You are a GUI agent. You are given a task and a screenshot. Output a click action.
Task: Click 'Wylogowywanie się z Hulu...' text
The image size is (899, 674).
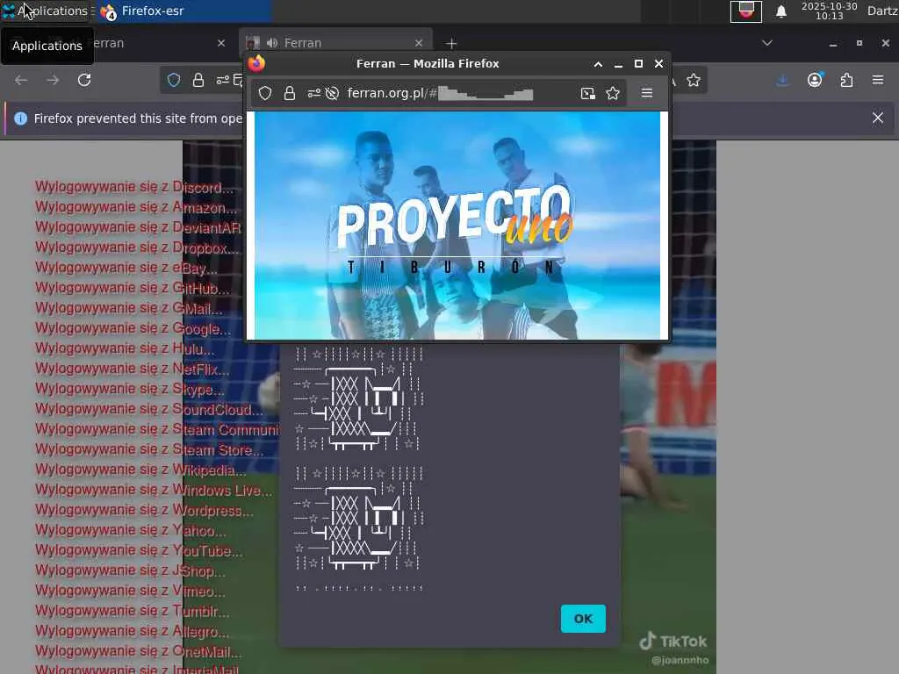[x=125, y=348]
